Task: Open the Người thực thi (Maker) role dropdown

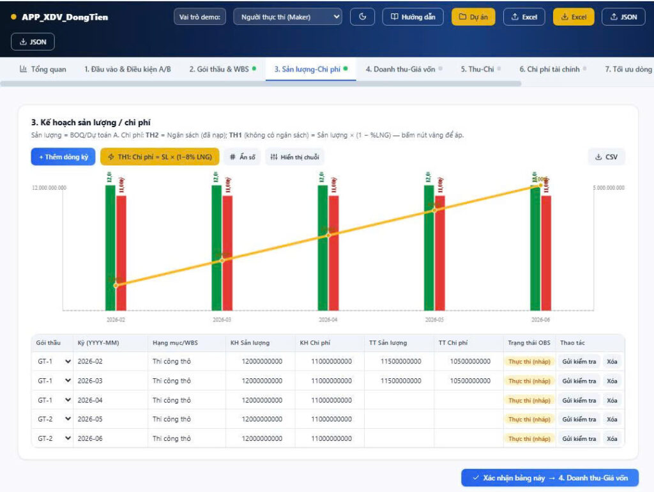Action: [x=288, y=17]
